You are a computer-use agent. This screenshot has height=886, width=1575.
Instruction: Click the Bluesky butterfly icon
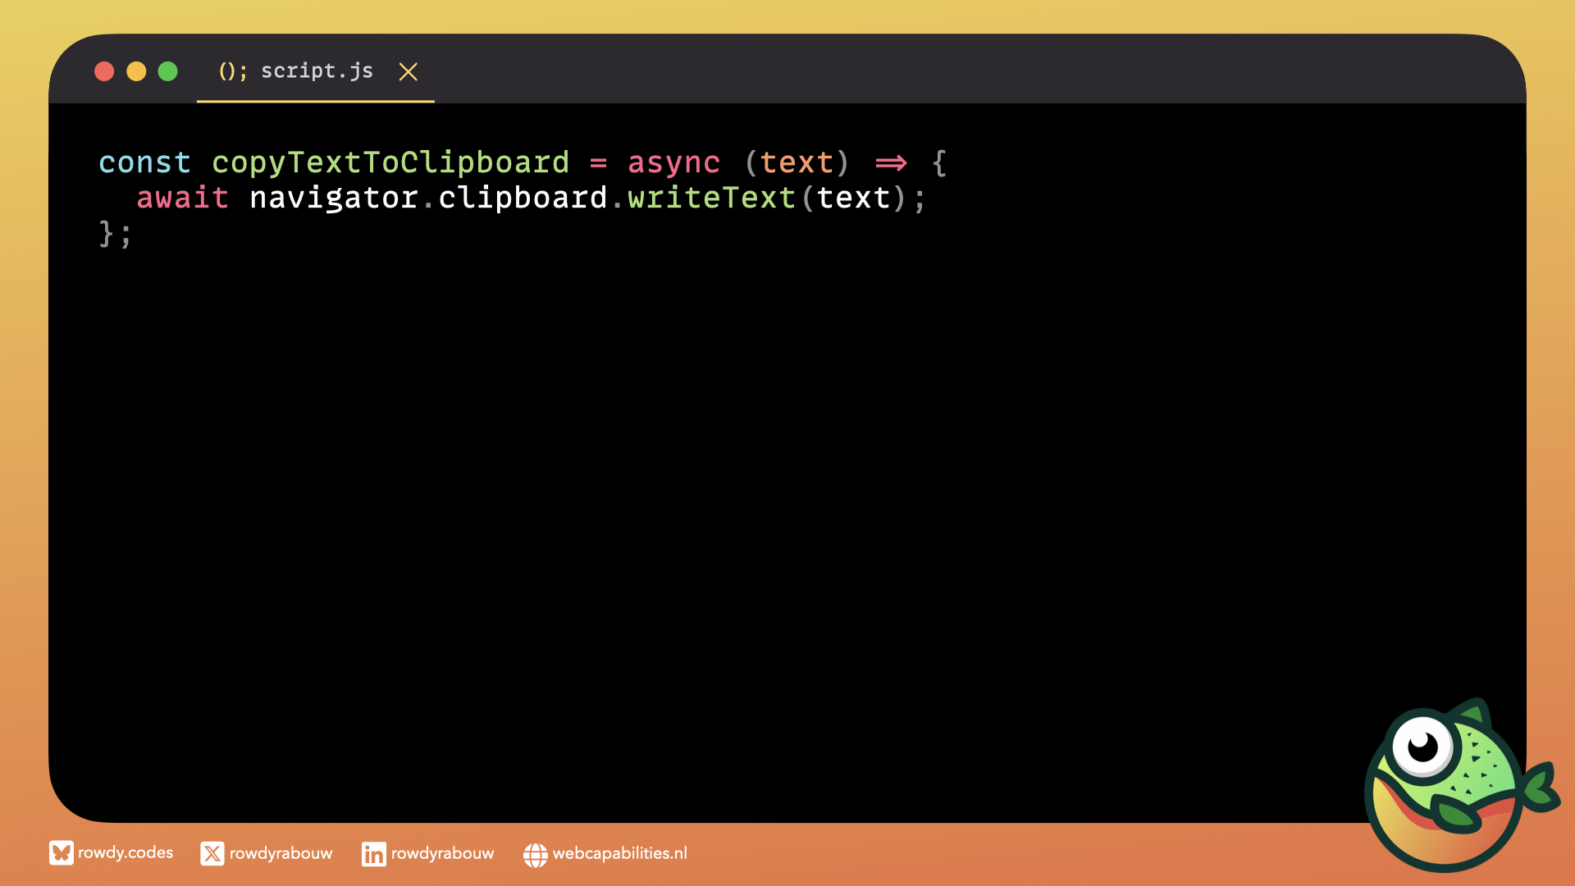(x=61, y=853)
